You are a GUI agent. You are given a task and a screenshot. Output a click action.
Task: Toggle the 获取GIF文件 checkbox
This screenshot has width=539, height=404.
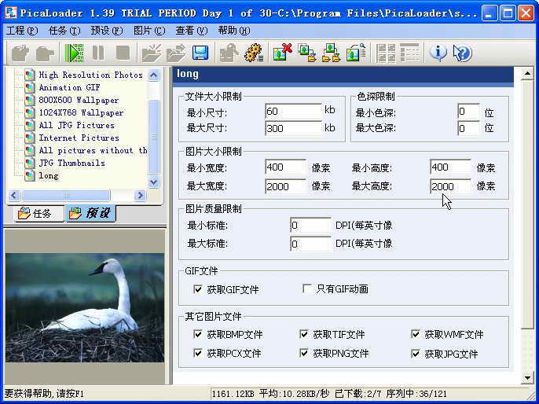click(x=198, y=289)
